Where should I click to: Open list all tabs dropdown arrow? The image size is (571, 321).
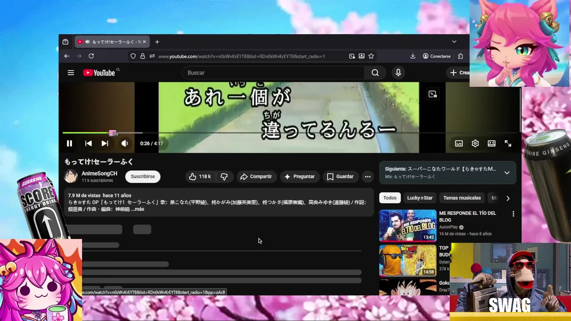tap(454, 41)
